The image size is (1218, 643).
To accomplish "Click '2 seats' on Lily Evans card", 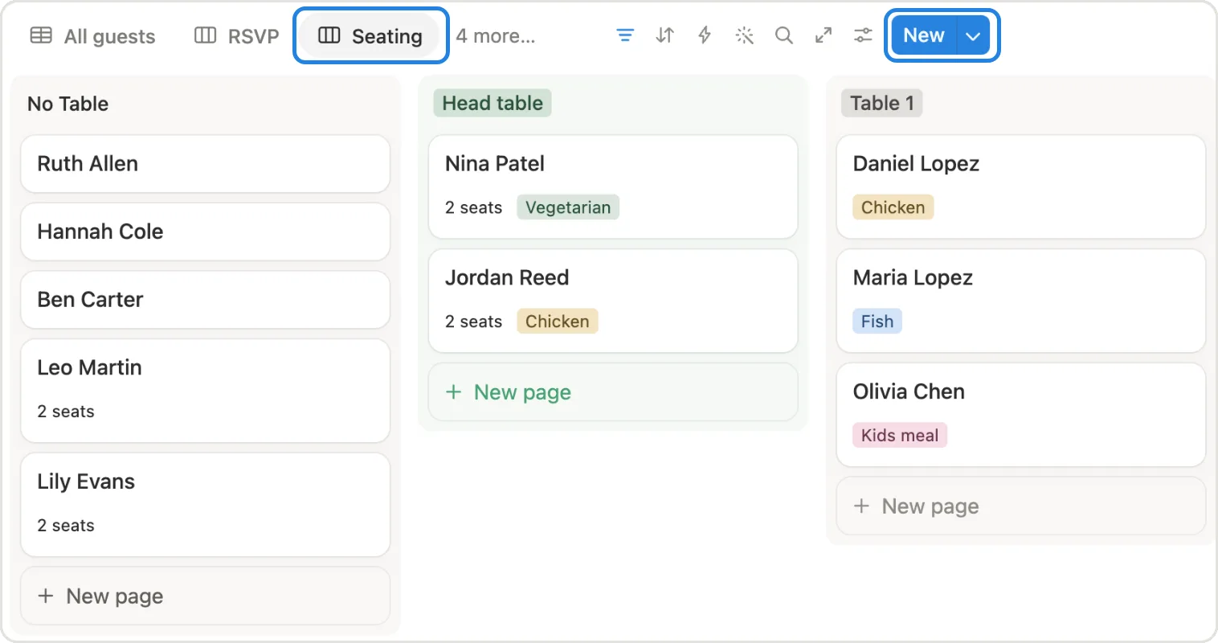I will [66, 526].
